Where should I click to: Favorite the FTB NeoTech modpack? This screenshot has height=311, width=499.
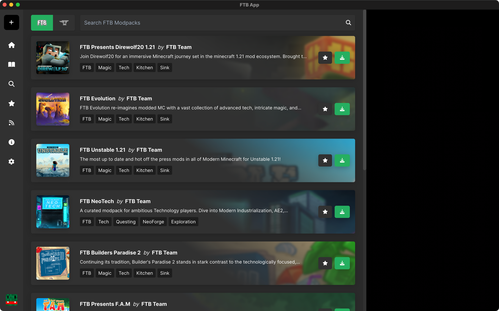(x=325, y=212)
